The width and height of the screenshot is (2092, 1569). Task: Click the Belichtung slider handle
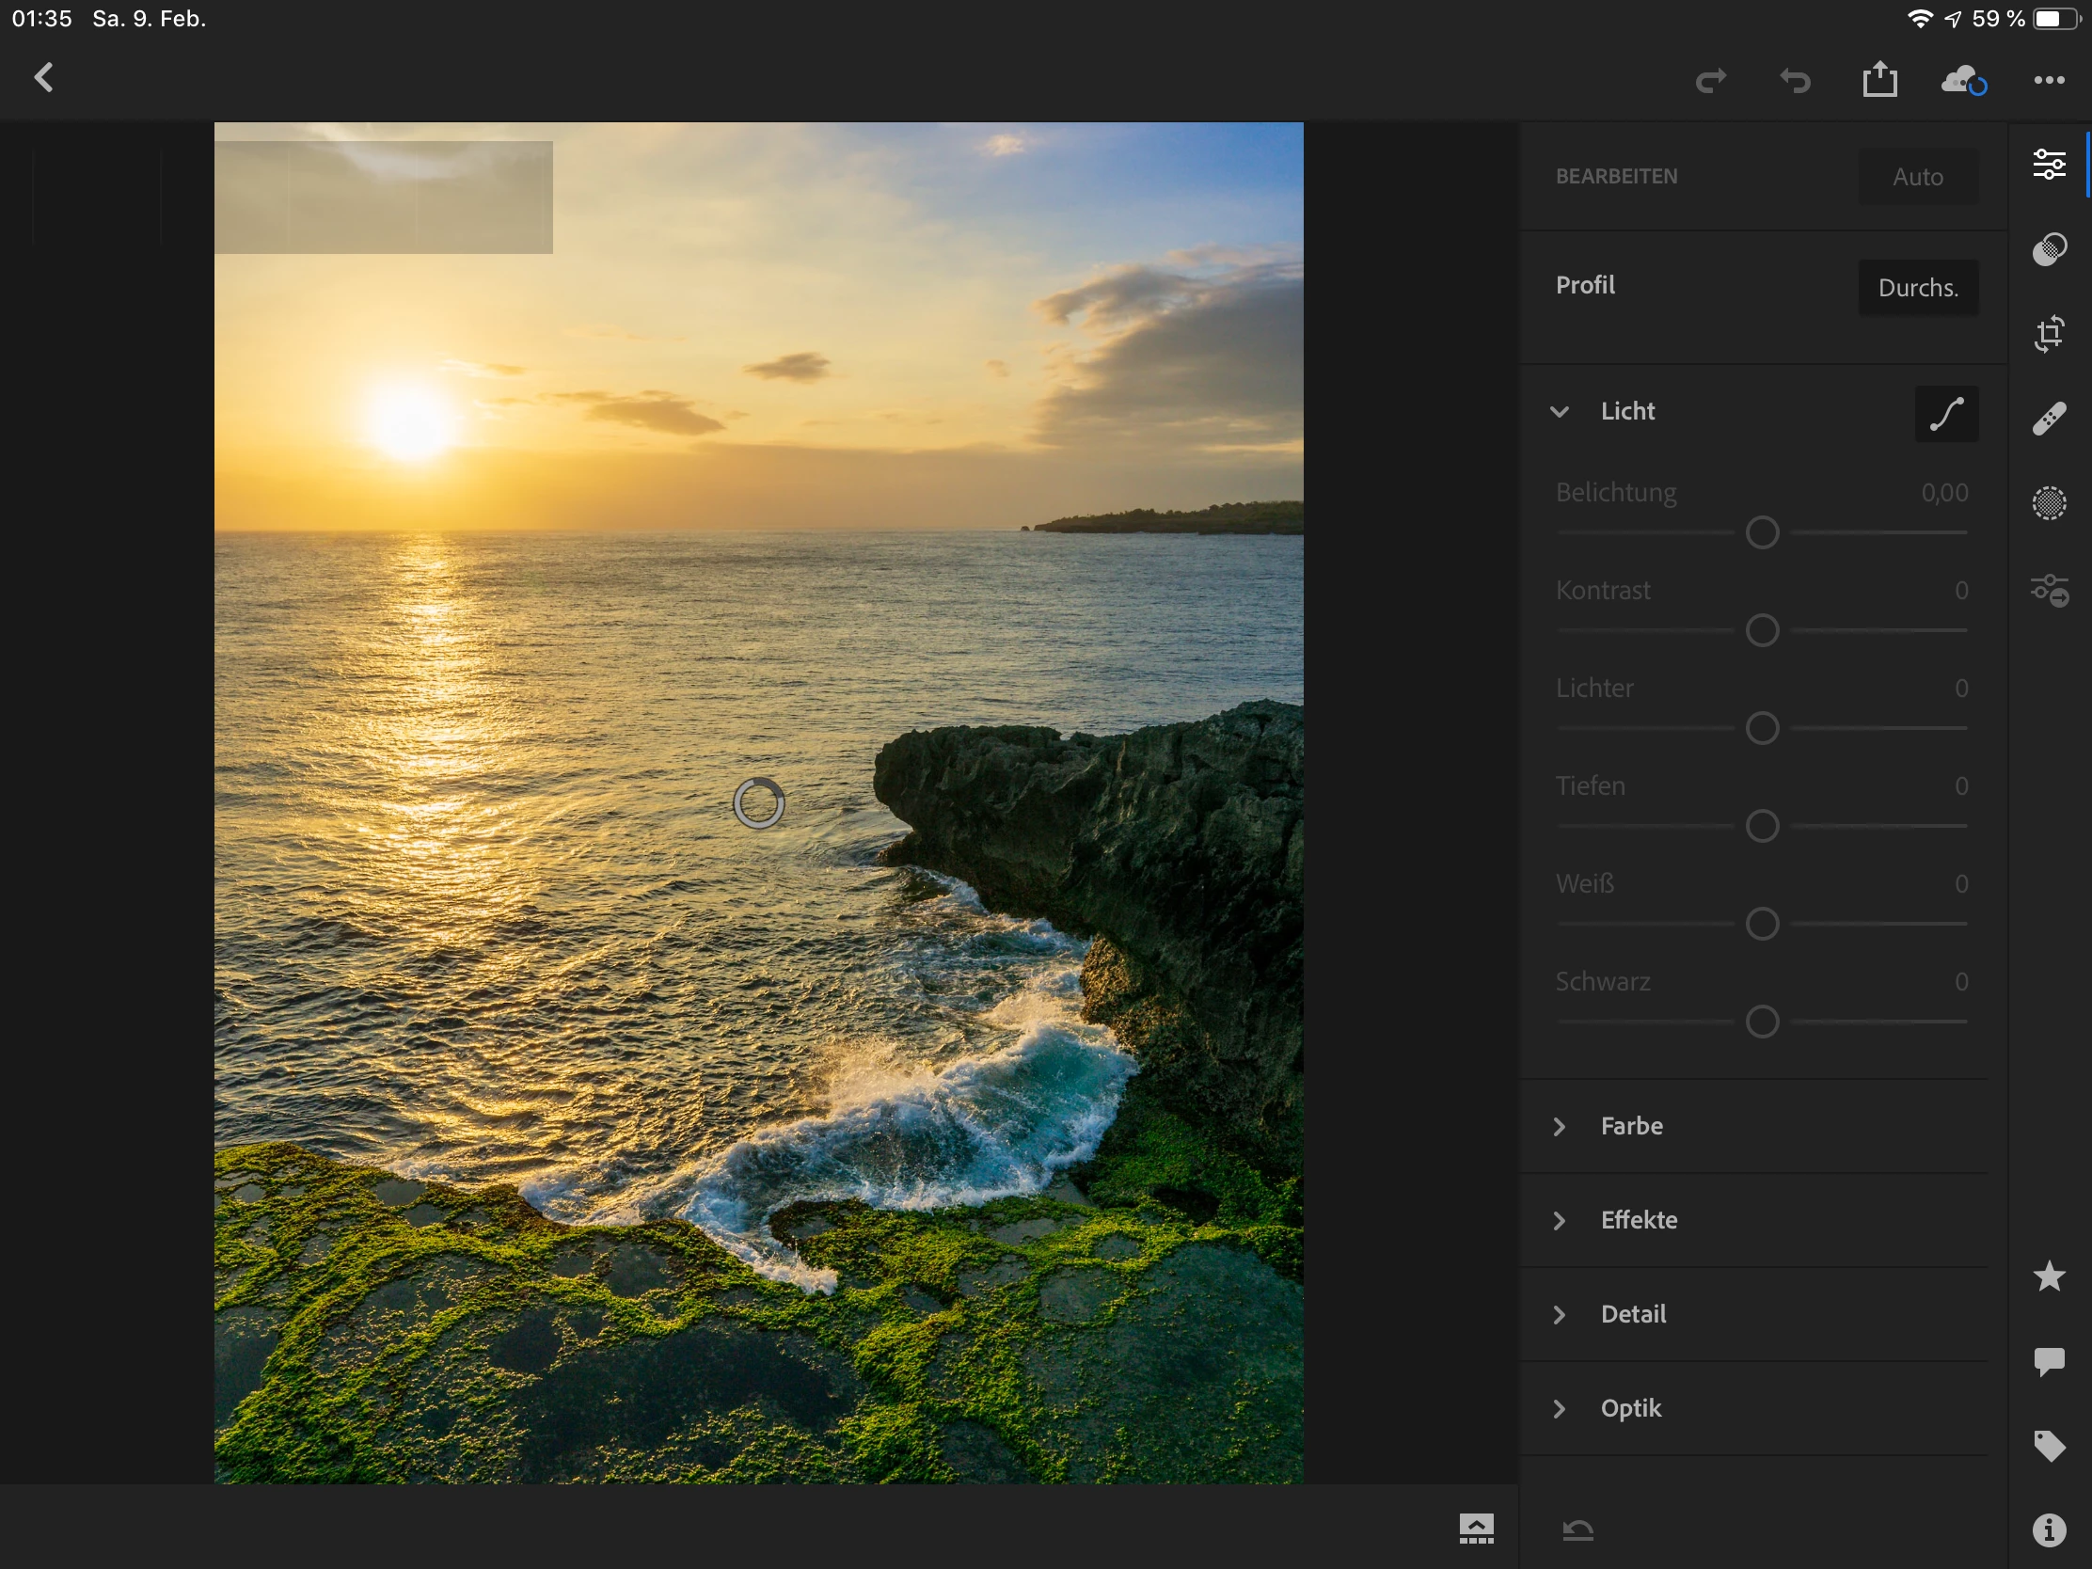tap(1762, 532)
